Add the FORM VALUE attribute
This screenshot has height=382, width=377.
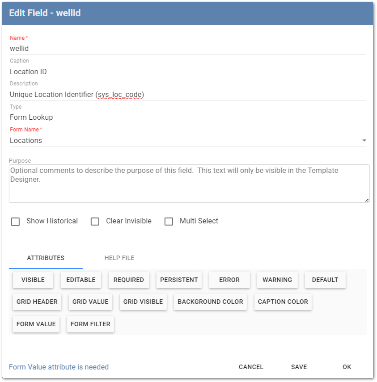click(36, 324)
